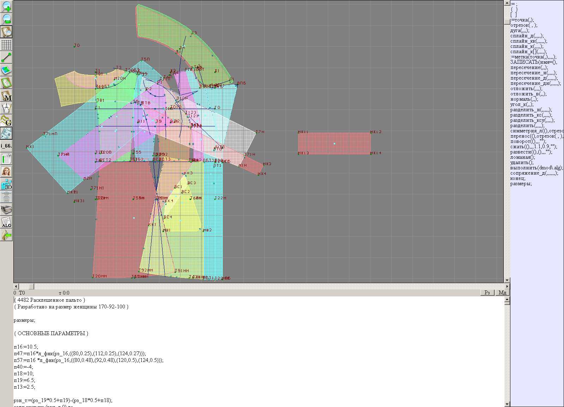Open the woman portrait mannequin icon

6,171
